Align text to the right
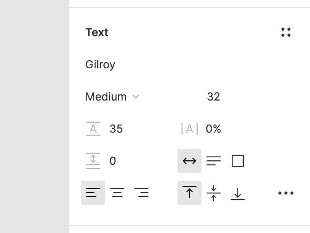Screen dimensions: 310x233 [142, 192]
